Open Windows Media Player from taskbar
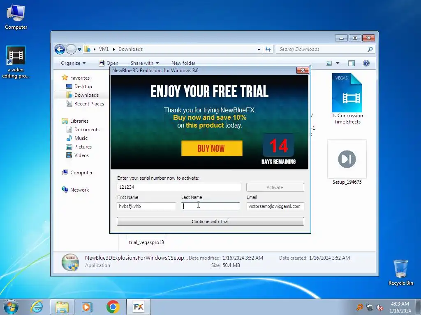This screenshot has width=421, height=315. click(87, 307)
